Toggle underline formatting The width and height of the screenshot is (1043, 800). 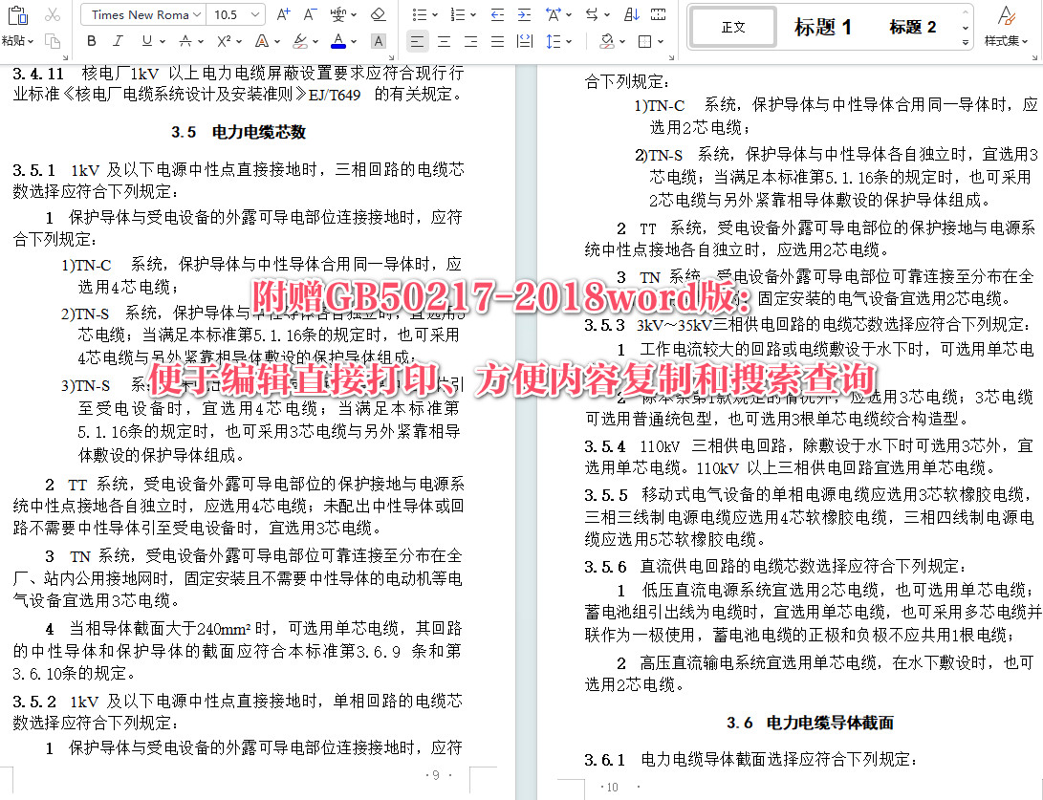click(146, 41)
